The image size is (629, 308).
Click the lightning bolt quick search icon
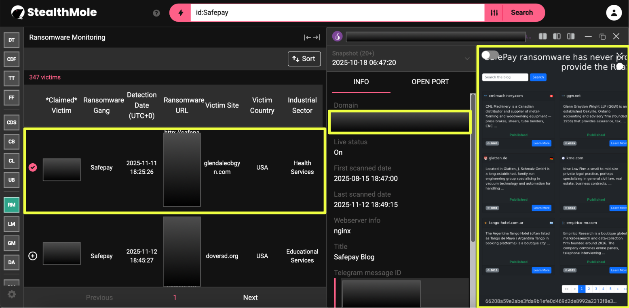(x=181, y=13)
